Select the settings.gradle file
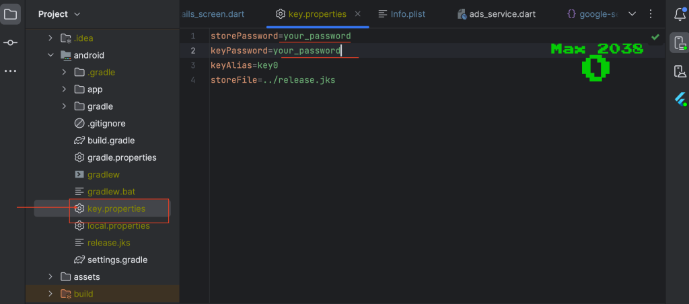689x304 pixels. [x=117, y=260]
